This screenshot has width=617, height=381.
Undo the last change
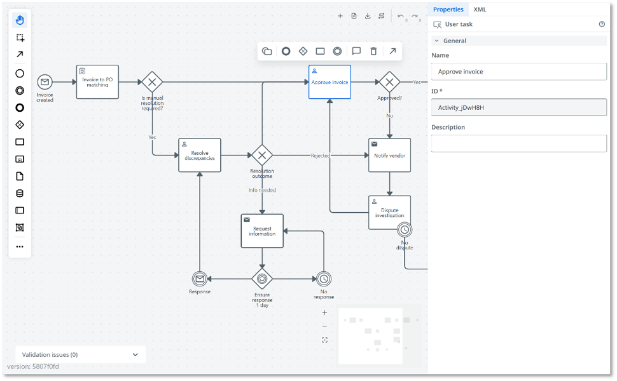click(401, 16)
